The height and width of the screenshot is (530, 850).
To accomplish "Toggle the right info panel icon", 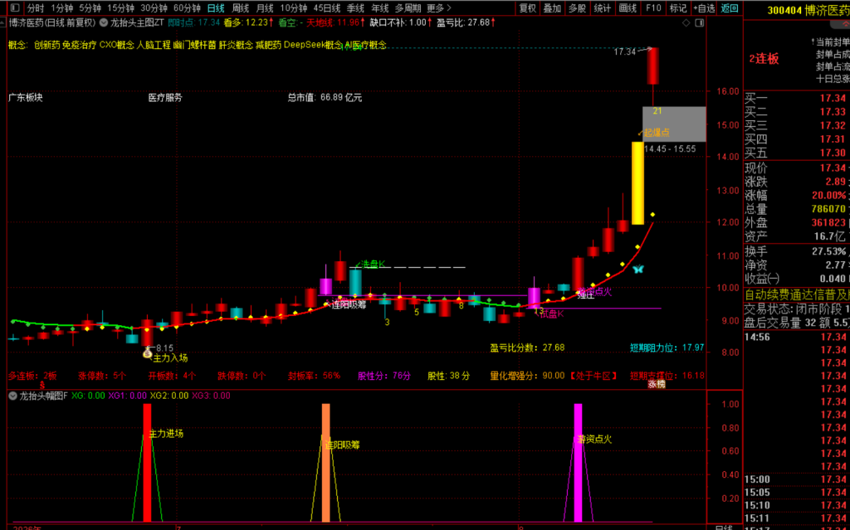I will 699,22.
